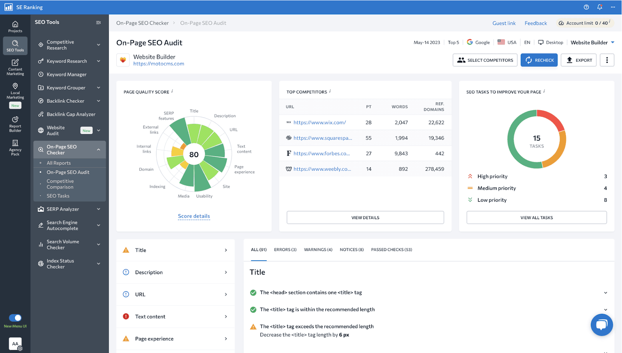This screenshot has width=622, height=353.
Task: Collapse On-Page SEO Checker menu
Action: (98, 150)
